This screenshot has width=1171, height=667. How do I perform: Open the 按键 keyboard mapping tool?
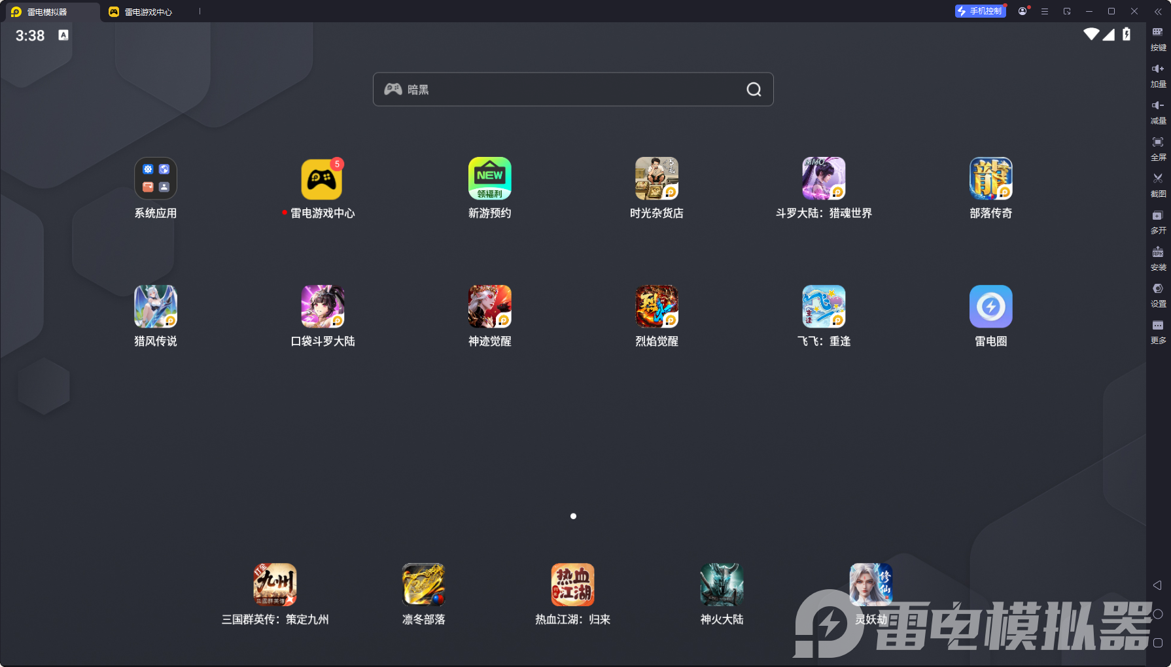click(1158, 39)
